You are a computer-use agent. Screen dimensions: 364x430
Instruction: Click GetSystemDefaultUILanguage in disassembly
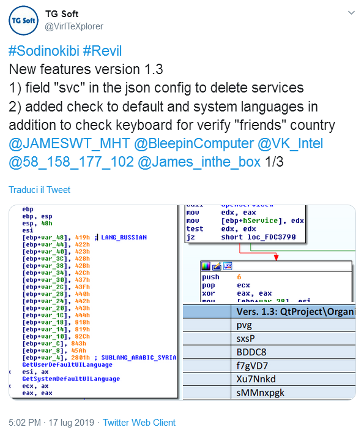point(71,379)
